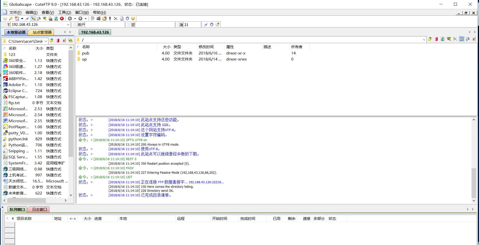Click the Download arrow circle icon
This screenshot has height=245, width=479.
(70, 19)
